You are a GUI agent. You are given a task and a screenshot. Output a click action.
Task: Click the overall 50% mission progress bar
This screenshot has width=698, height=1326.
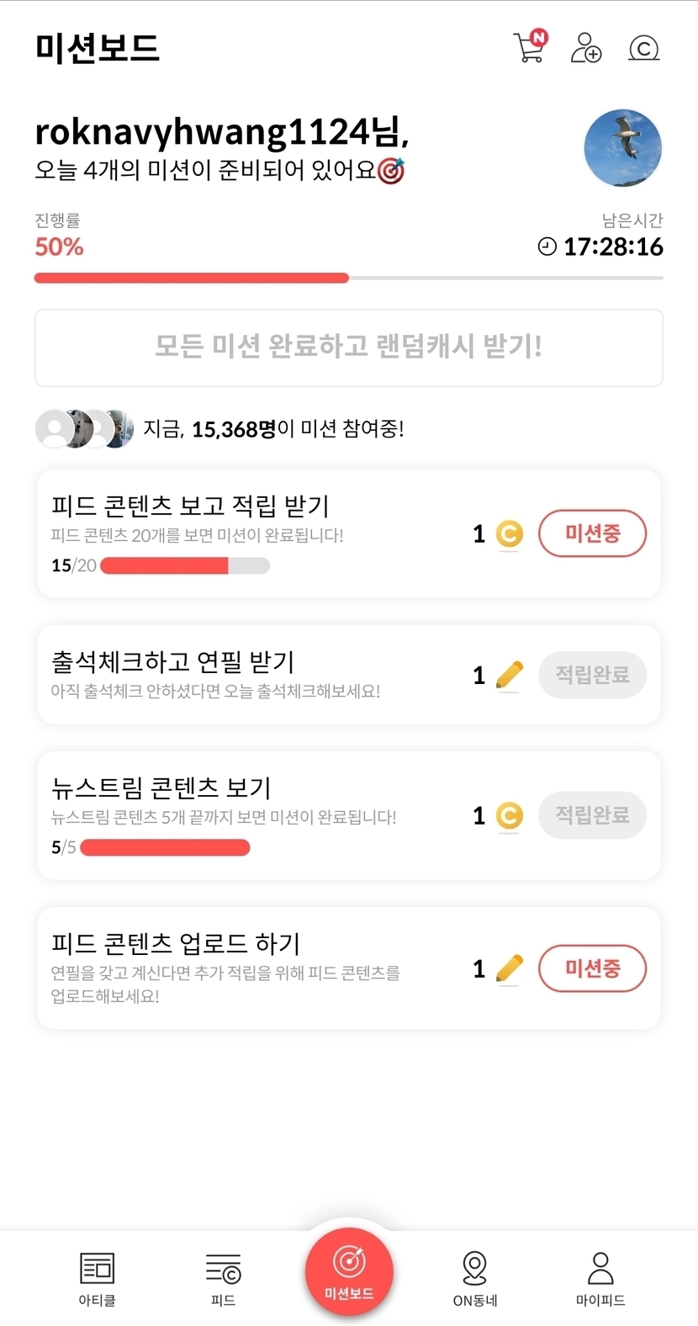(x=348, y=278)
